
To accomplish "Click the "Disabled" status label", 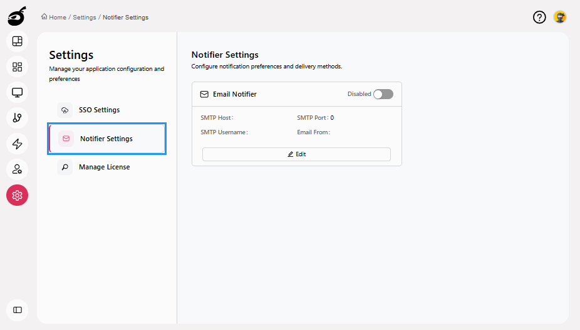I will pos(359,94).
